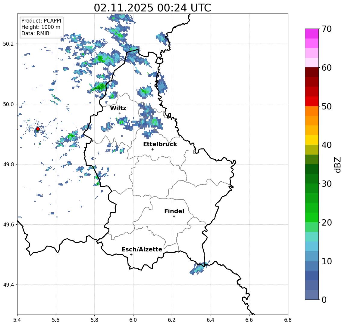Click the plus marker below Esch/Alzette

click(x=131, y=255)
